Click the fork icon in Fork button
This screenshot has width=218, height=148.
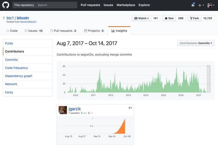coord(191,18)
